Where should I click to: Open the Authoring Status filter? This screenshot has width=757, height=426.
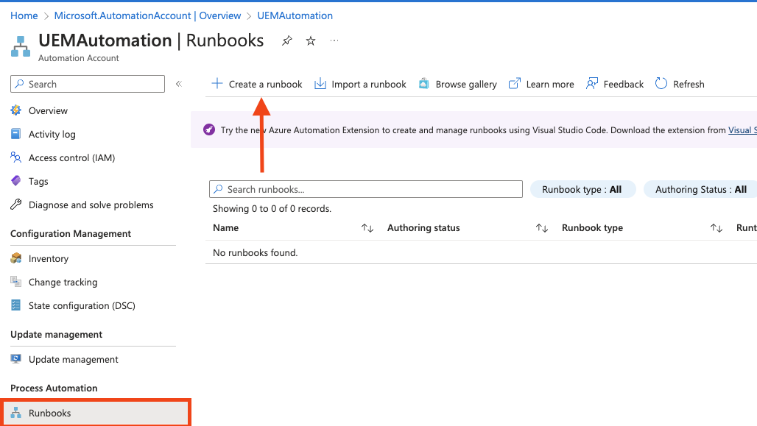click(x=700, y=189)
